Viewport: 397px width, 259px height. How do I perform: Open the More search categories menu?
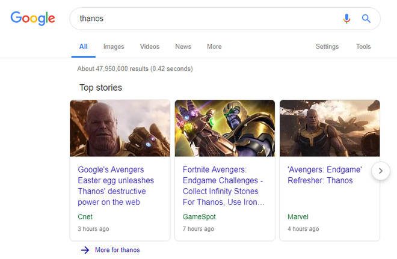(214, 46)
